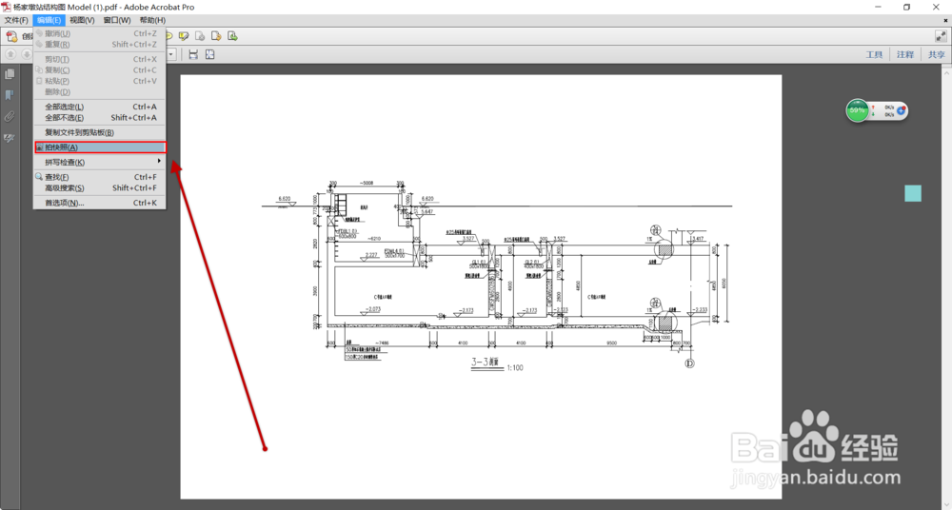Select the sticky note comment tool
The height and width of the screenshot is (510, 952).
169,36
